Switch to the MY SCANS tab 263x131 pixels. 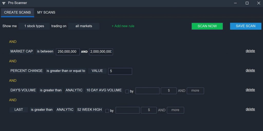46,12
